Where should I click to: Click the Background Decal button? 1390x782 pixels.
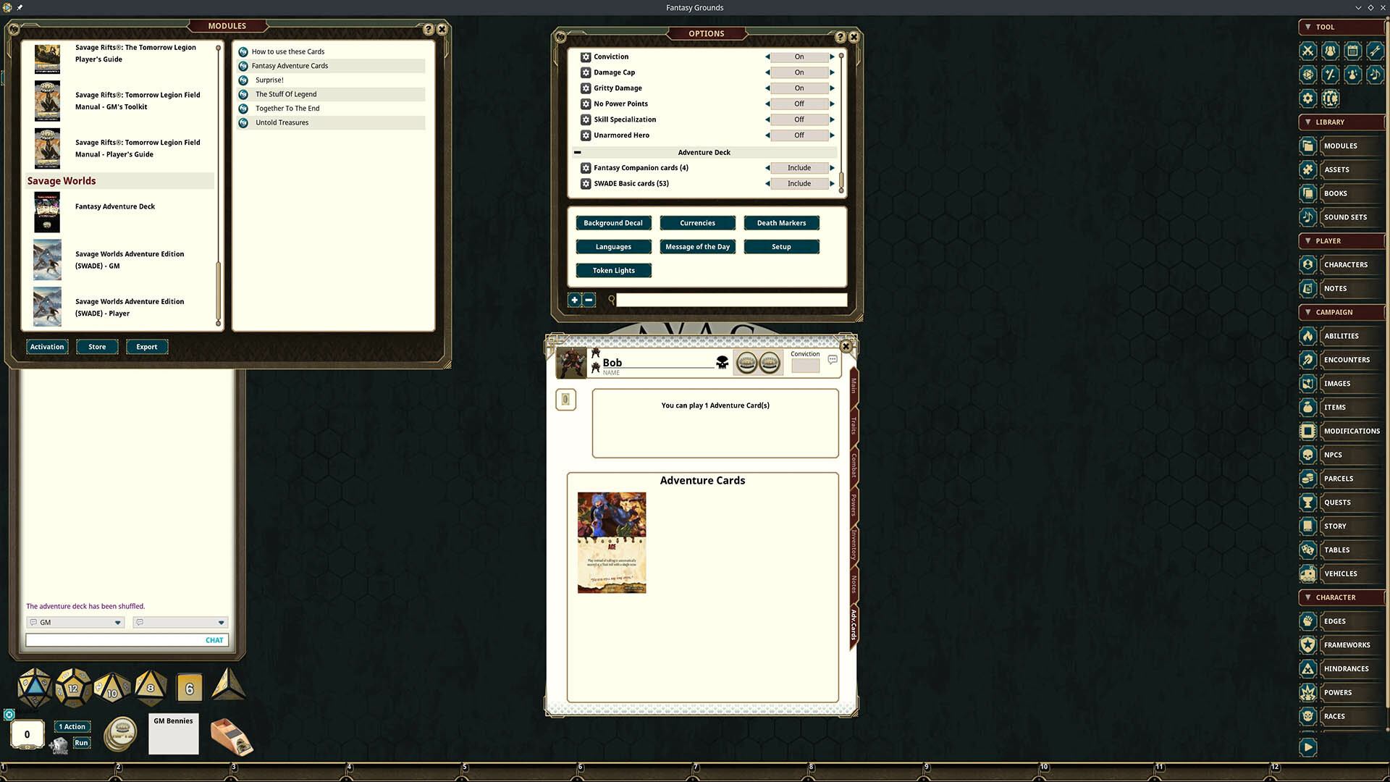[x=613, y=222]
